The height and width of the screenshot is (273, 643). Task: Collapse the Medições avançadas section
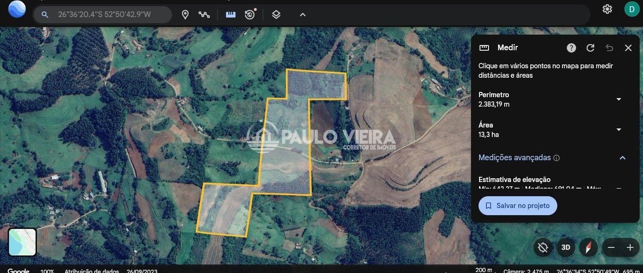click(623, 158)
